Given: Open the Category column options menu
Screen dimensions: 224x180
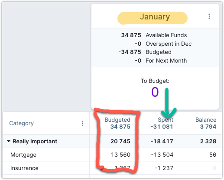Looking at the screenshot, I should coord(82,123).
